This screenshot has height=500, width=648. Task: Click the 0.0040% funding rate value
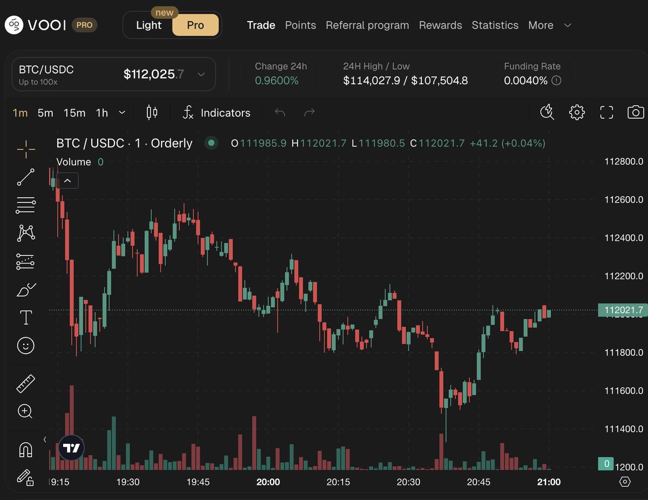526,80
